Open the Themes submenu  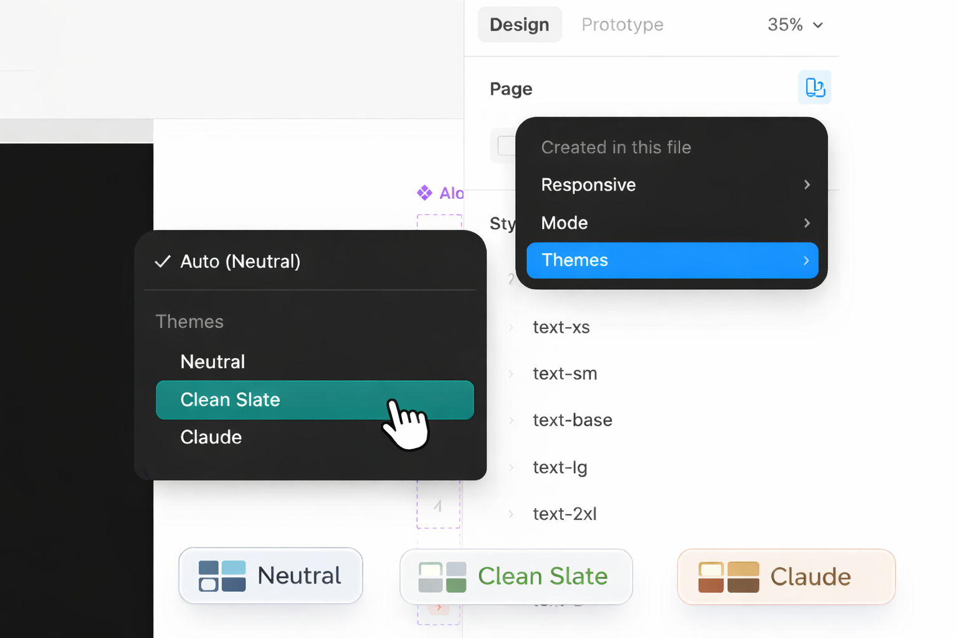coord(672,260)
